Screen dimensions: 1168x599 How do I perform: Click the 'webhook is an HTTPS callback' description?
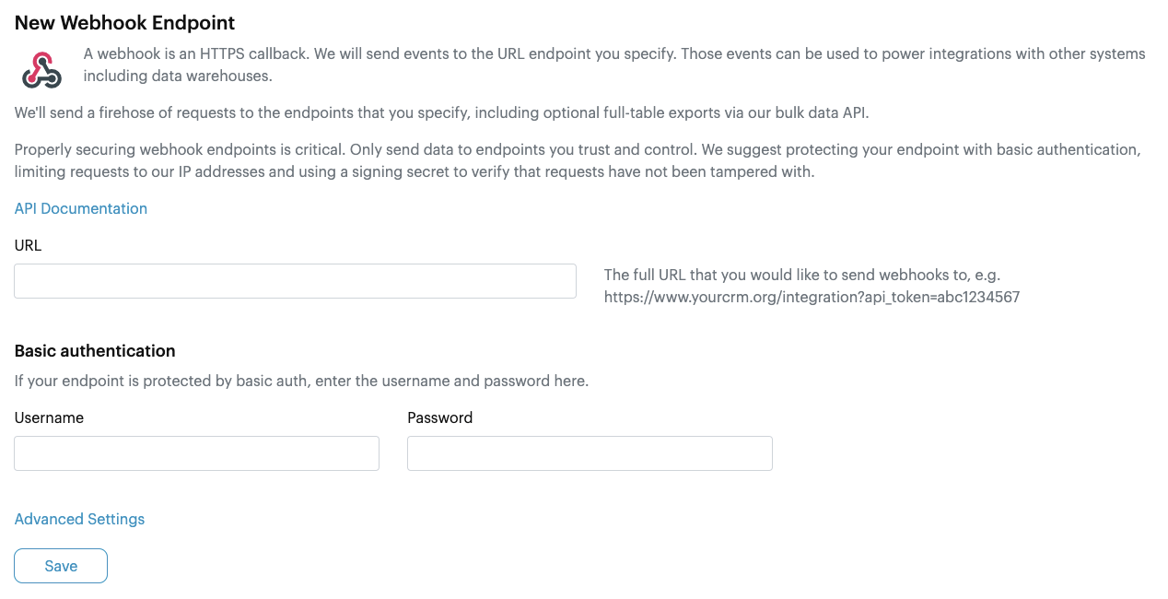click(614, 53)
